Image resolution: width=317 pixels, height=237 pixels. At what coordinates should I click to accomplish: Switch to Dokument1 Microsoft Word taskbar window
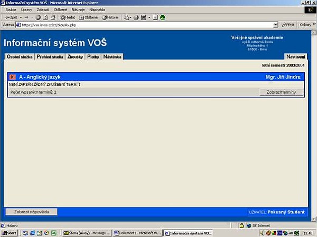click(137, 233)
